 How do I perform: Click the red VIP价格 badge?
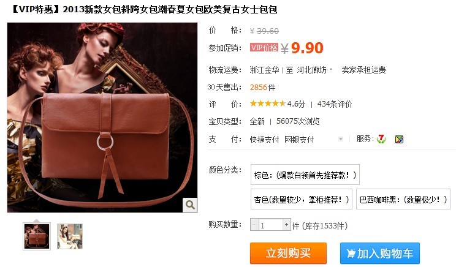coord(264,48)
